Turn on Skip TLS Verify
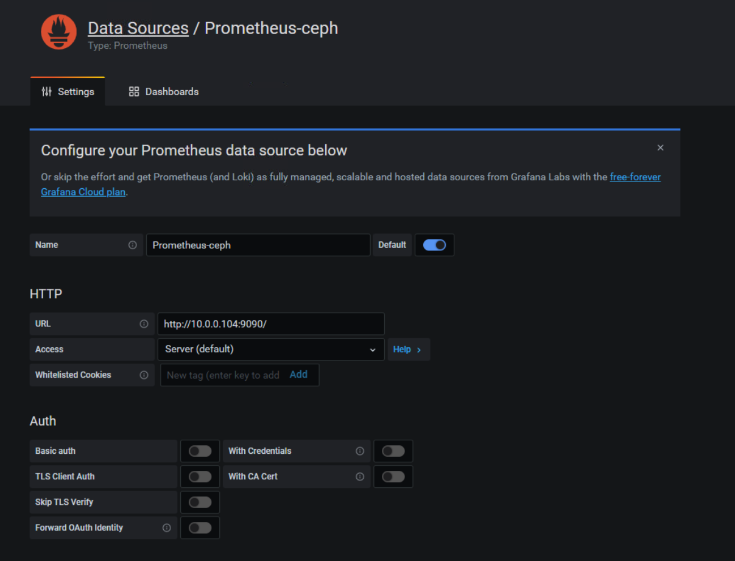The width and height of the screenshot is (735, 561). (200, 503)
